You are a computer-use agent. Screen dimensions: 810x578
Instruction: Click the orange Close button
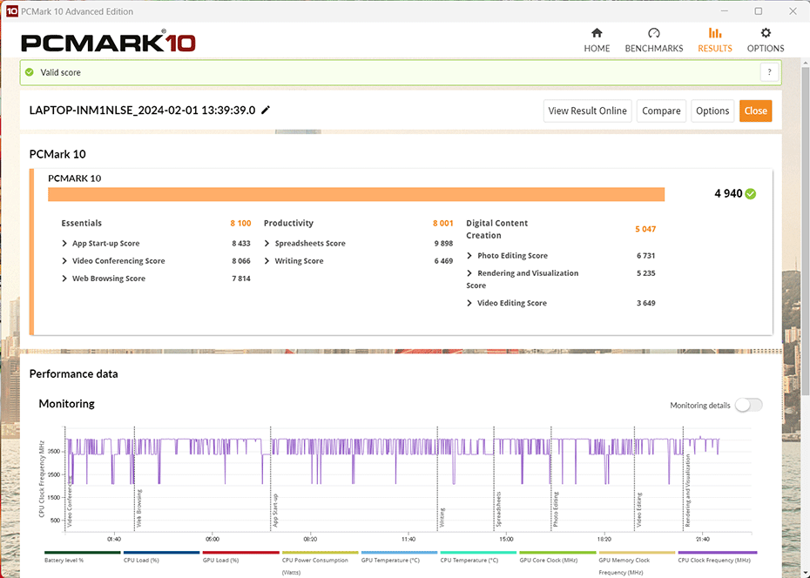pyautogui.click(x=755, y=111)
